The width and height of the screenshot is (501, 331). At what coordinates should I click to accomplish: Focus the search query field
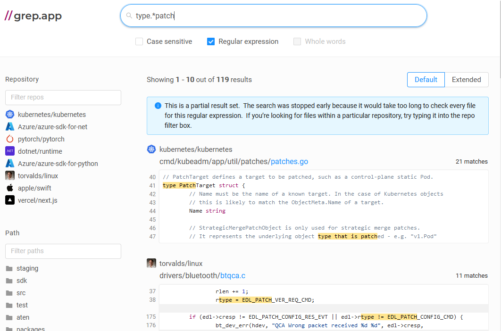(x=274, y=16)
